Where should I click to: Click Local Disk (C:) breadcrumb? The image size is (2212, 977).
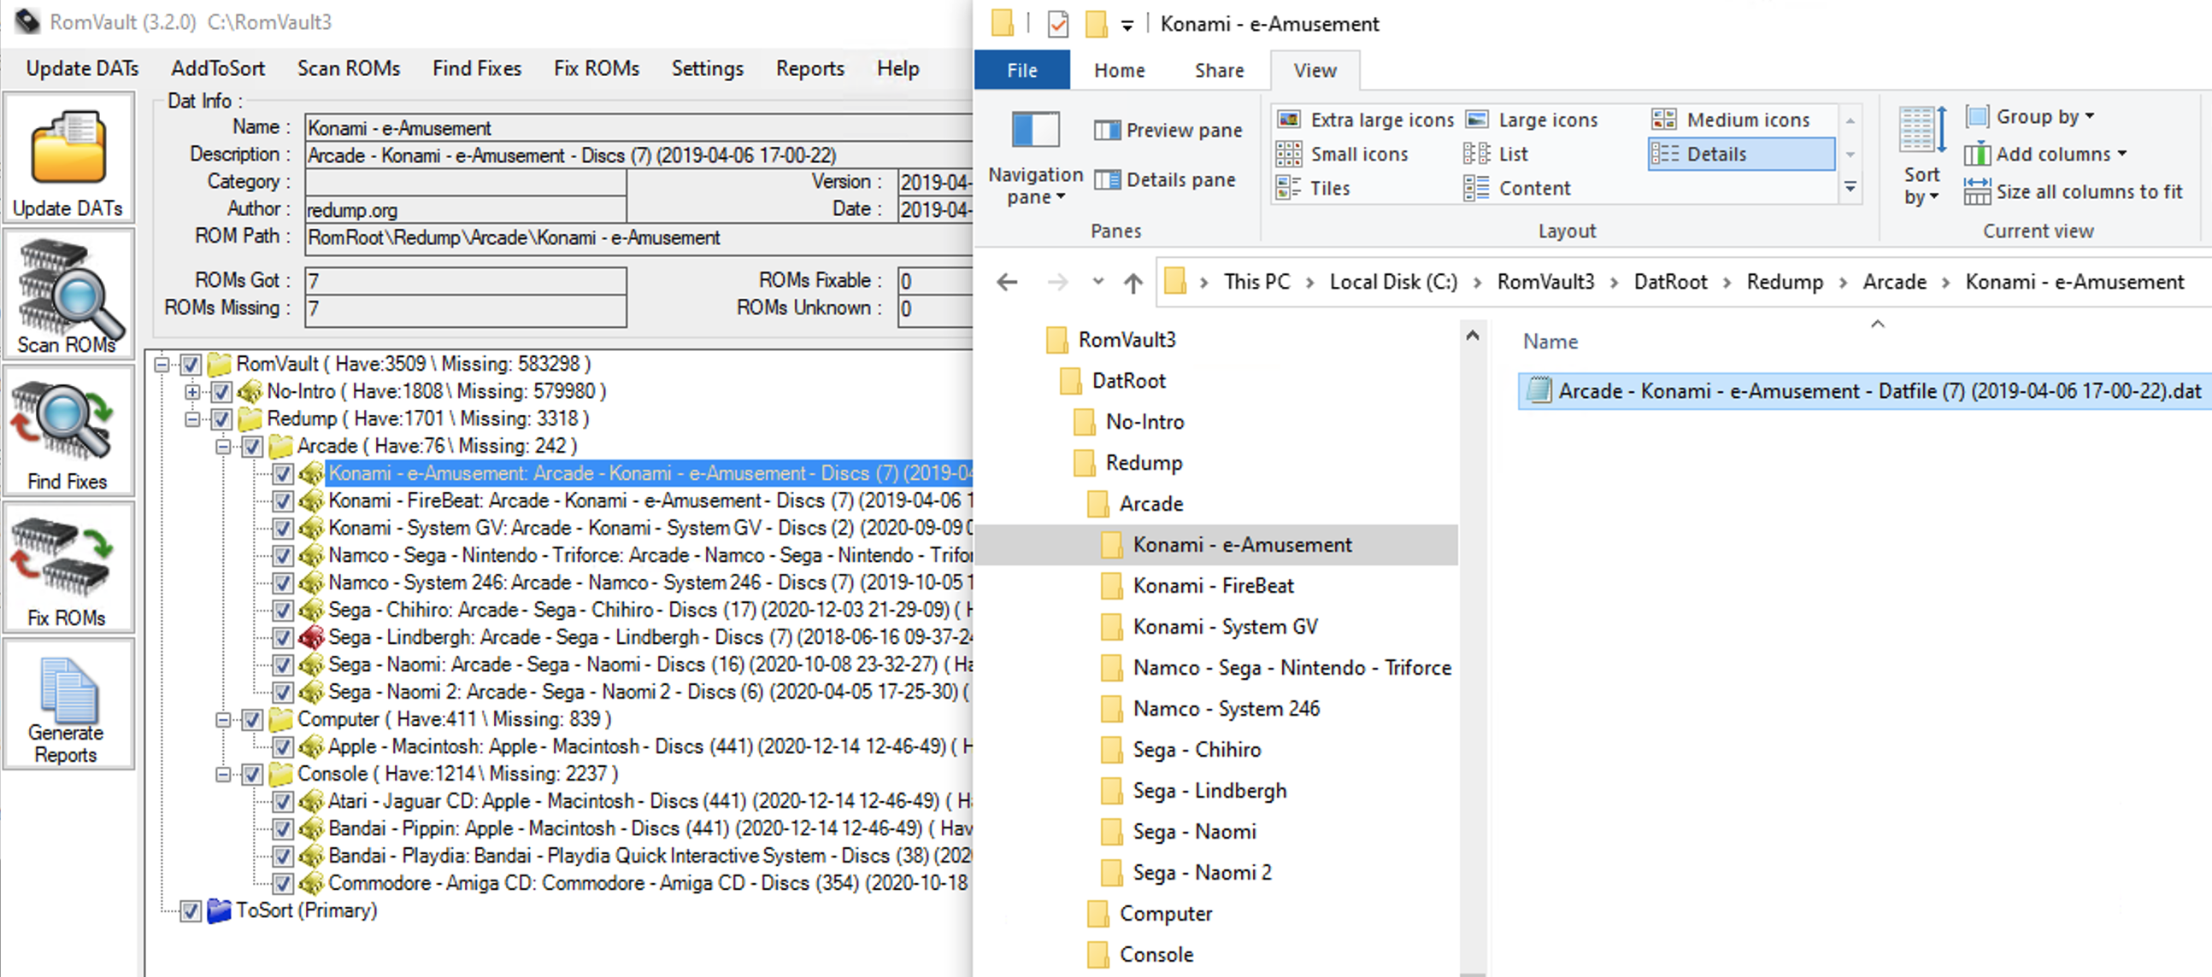[1393, 282]
